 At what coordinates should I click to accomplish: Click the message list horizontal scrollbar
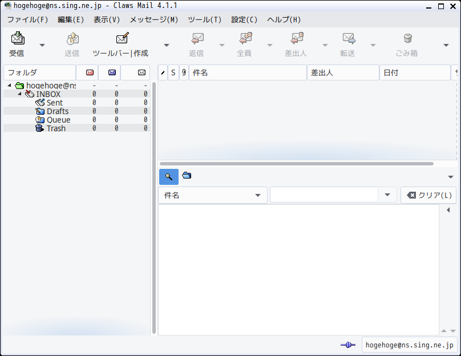click(x=296, y=164)
